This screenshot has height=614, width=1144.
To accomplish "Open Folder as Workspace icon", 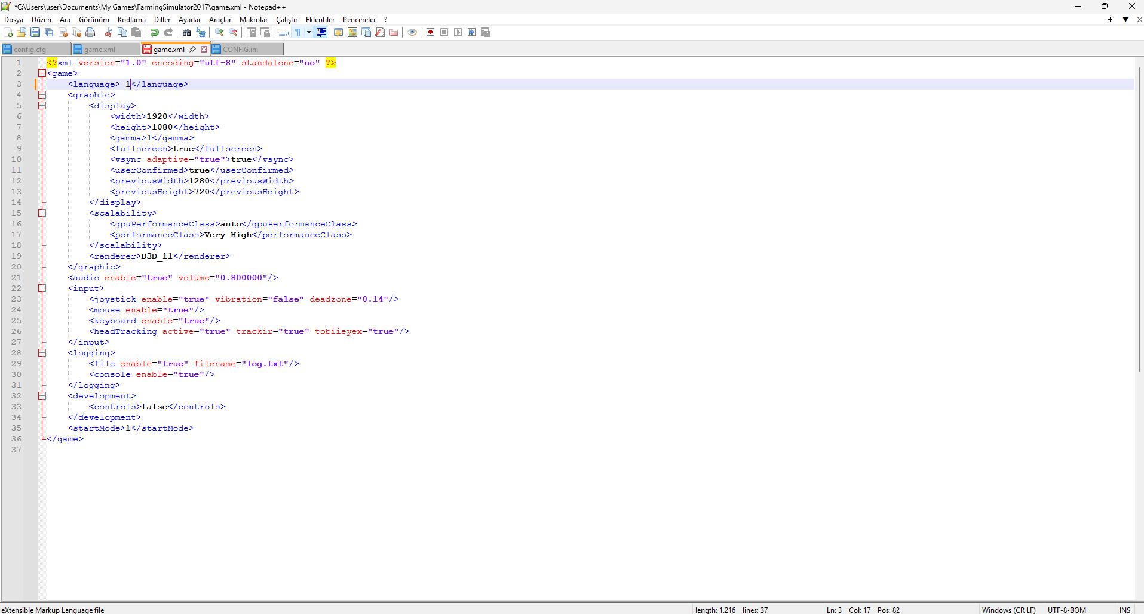I will (x=394, y=32).
